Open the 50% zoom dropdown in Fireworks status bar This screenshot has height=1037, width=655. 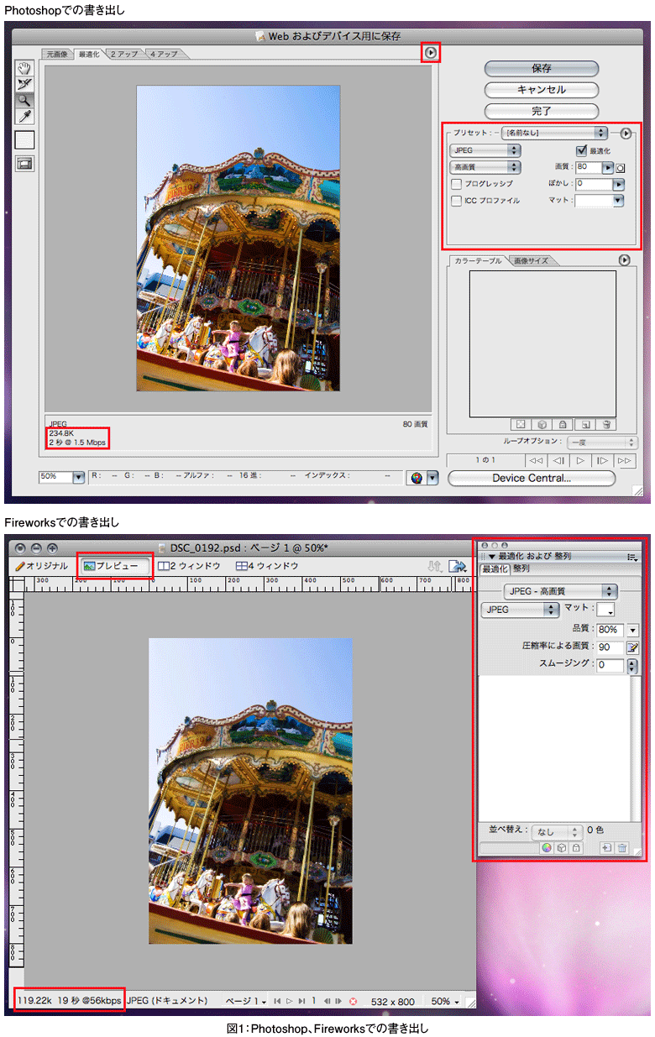point(445,1001)
